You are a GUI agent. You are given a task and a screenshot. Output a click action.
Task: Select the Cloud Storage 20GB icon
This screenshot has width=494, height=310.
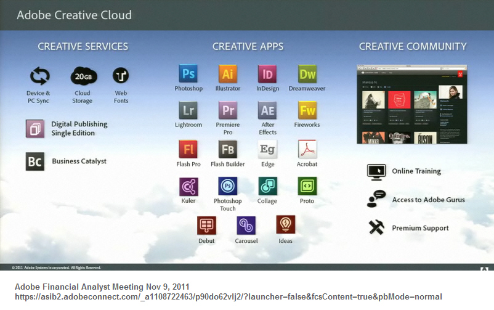pos(82,76)
